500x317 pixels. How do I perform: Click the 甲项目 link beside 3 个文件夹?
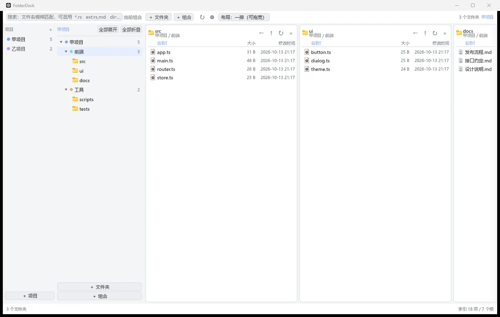tap(487, 17)
